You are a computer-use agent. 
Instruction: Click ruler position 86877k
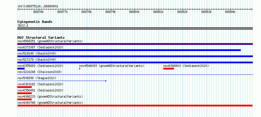click(62, 12)
